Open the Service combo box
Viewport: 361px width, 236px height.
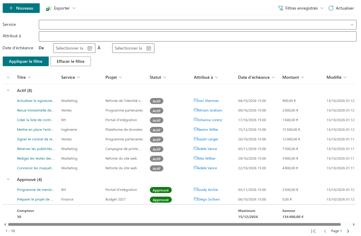[197, 25]
